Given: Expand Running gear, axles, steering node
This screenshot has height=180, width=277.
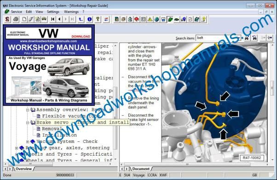Looking at the screenshot, I should tap(17, 148).
